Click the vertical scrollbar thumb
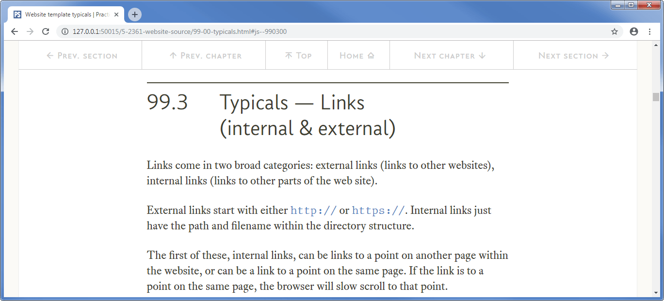664x301 pixels. (656, 97)
